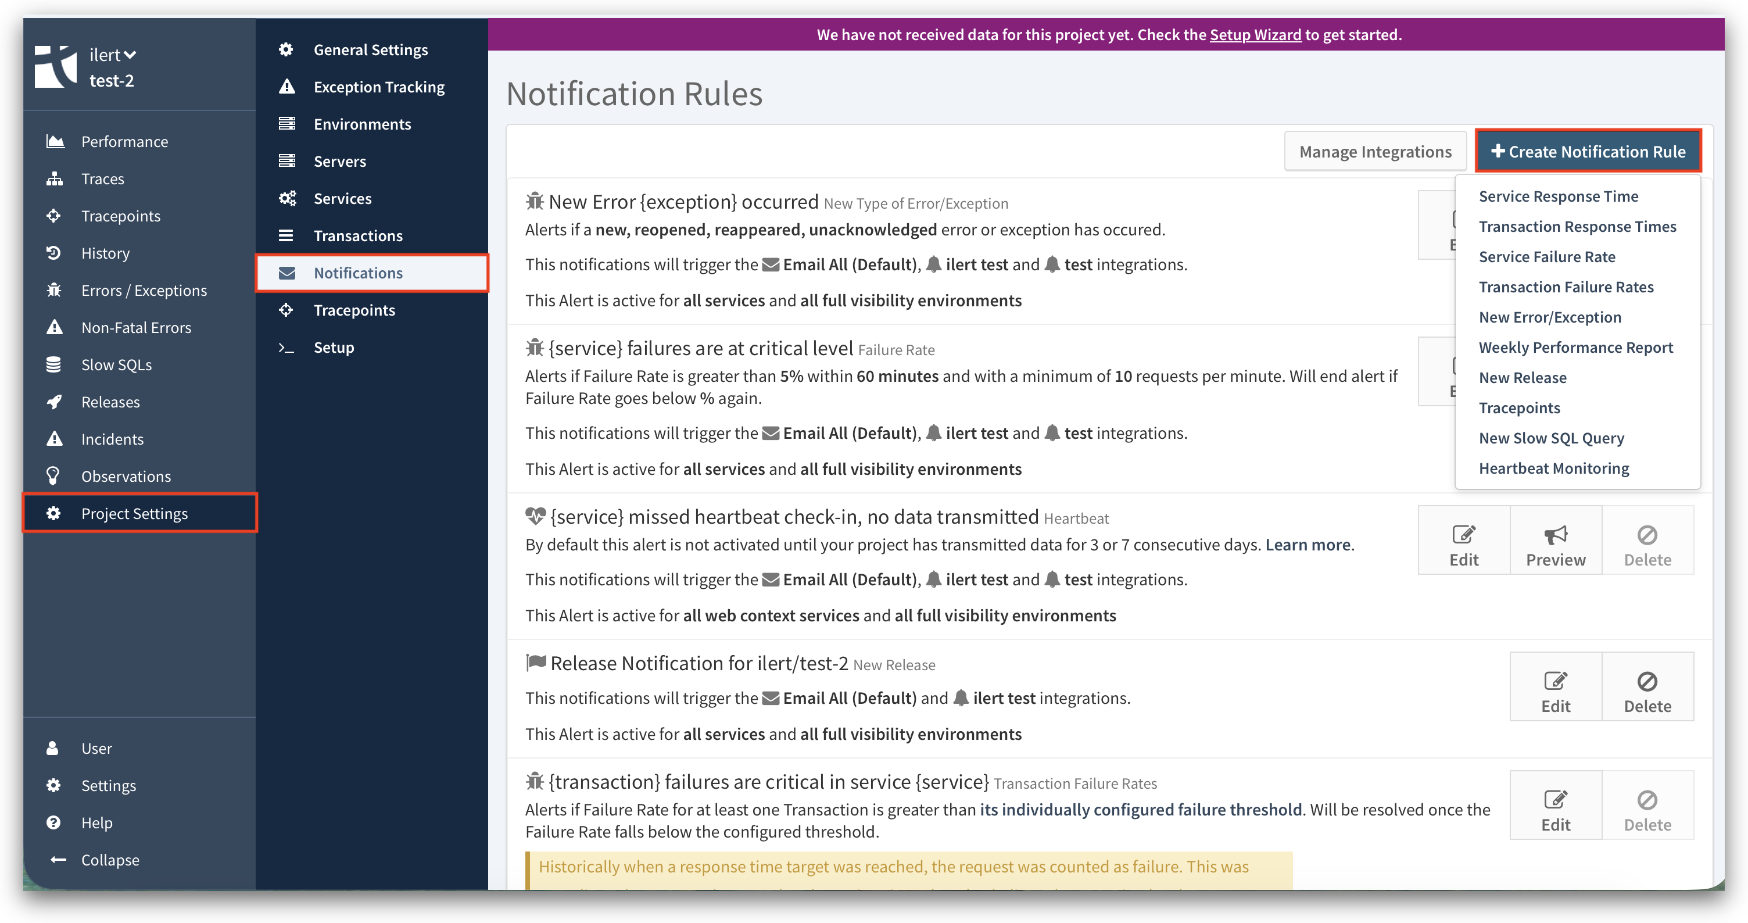Open Slow SQLs database icon
Image resolution: width=1748 pixels, height=923 pixels.
(x=53, y=364)
